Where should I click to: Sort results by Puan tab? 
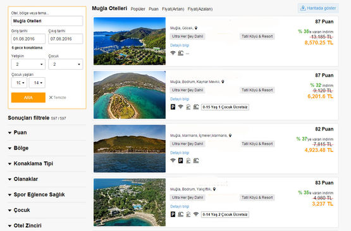click(153, 9)
